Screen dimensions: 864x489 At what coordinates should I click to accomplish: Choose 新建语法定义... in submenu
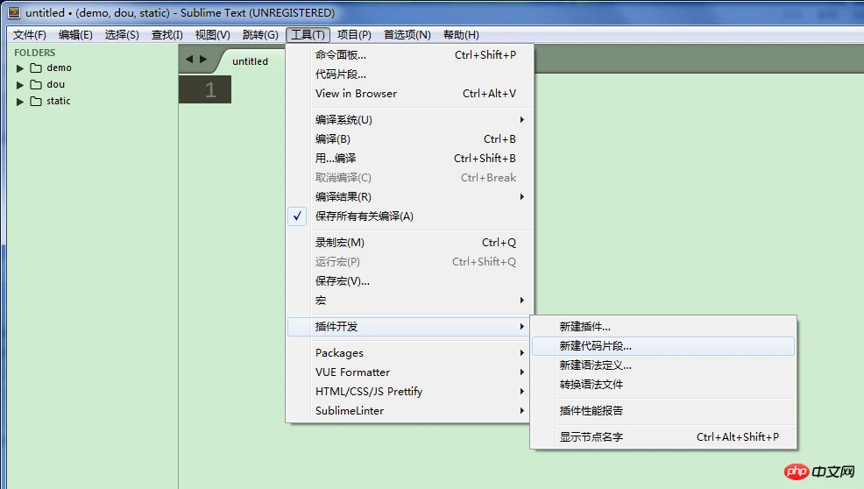click(x=663, y=365)
